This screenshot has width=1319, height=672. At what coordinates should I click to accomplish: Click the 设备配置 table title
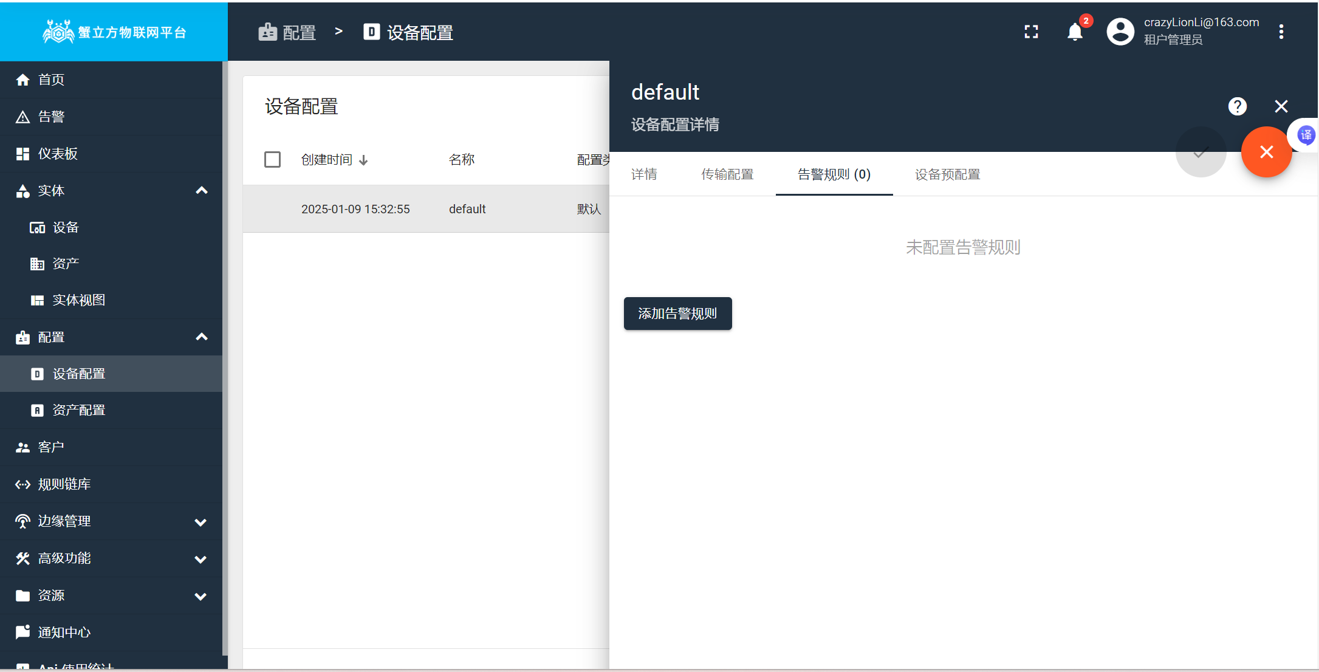click(301, 107)
